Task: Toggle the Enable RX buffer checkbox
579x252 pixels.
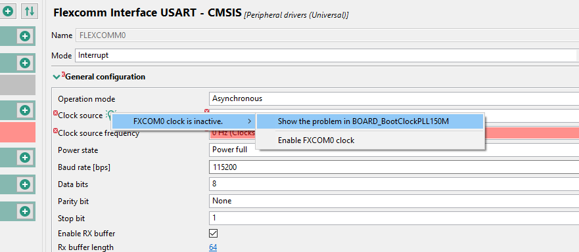Action: [x=214, y=233]
